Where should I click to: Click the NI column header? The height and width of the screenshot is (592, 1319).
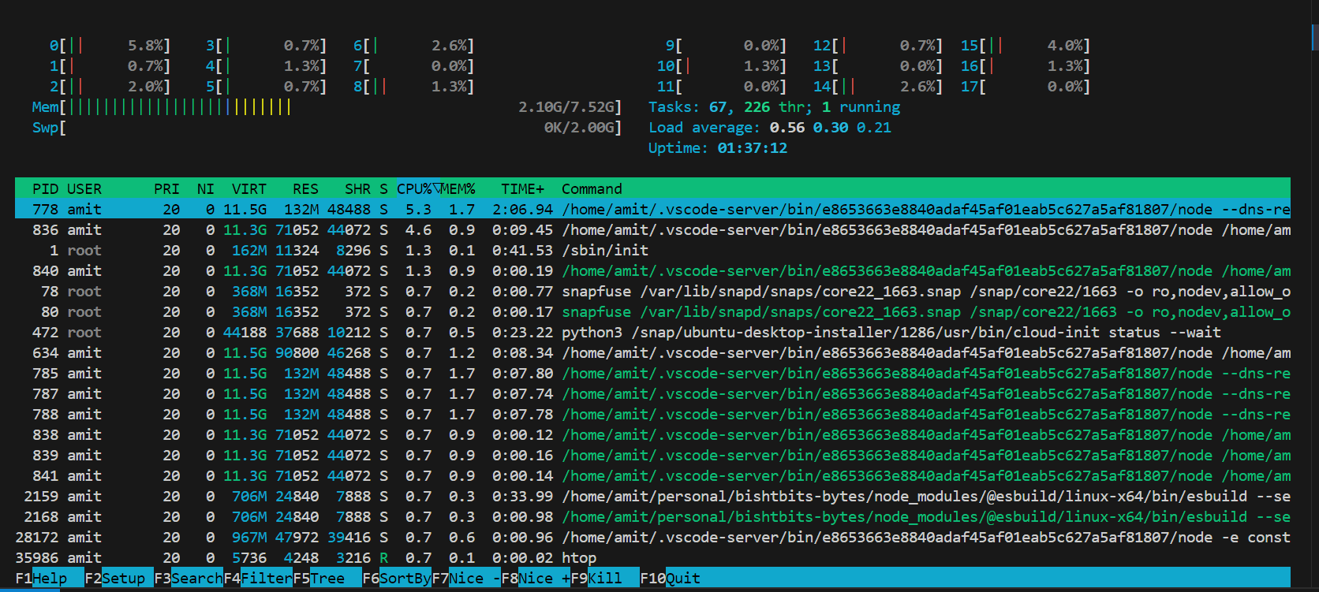tap(206, 188)
